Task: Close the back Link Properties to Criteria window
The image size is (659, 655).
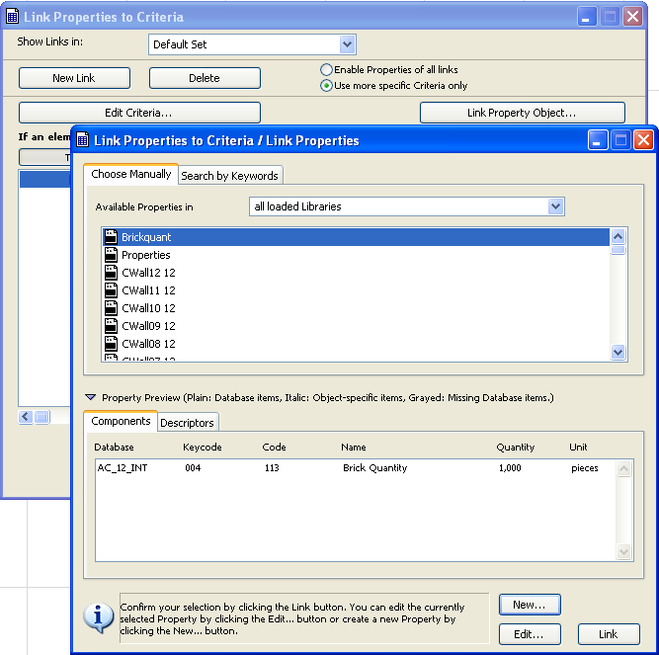Action: [632, 17]
